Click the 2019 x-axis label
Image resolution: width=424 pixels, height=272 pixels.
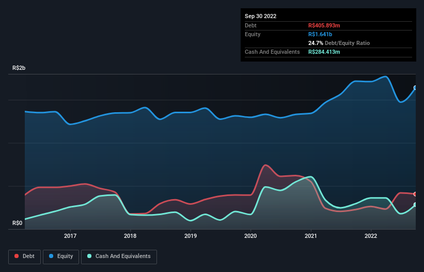[191, 236]
